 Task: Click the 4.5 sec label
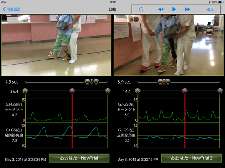click(12, 82)
